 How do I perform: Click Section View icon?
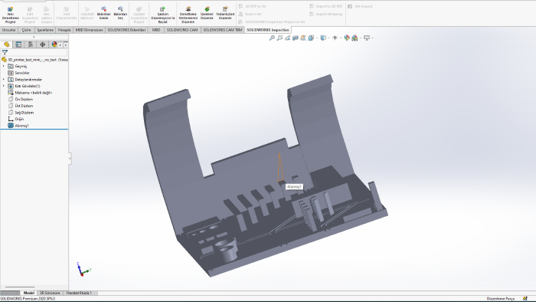click(x=296, y=38)
